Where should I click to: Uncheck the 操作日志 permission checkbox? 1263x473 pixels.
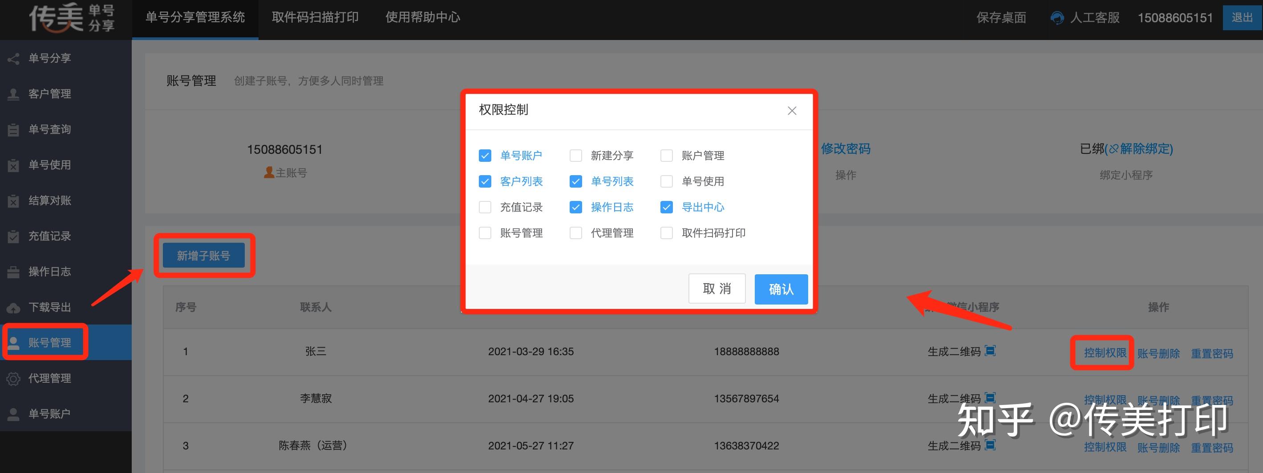(575, 207)
